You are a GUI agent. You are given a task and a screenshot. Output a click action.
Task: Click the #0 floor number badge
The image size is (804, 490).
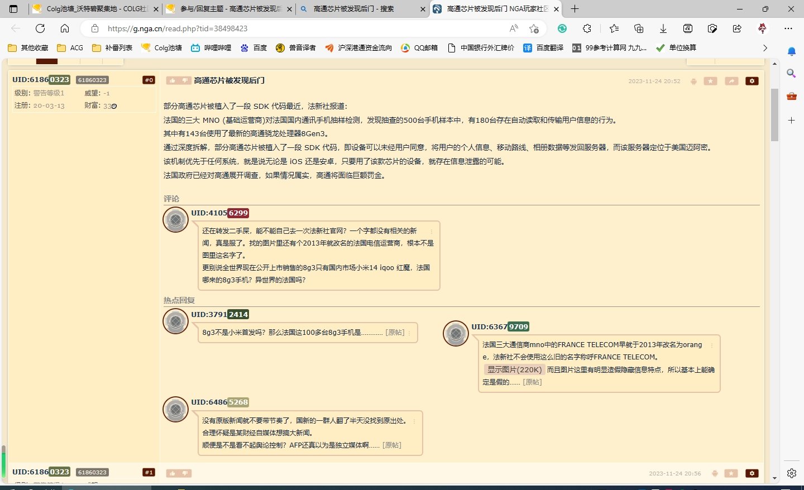(149, 80)
